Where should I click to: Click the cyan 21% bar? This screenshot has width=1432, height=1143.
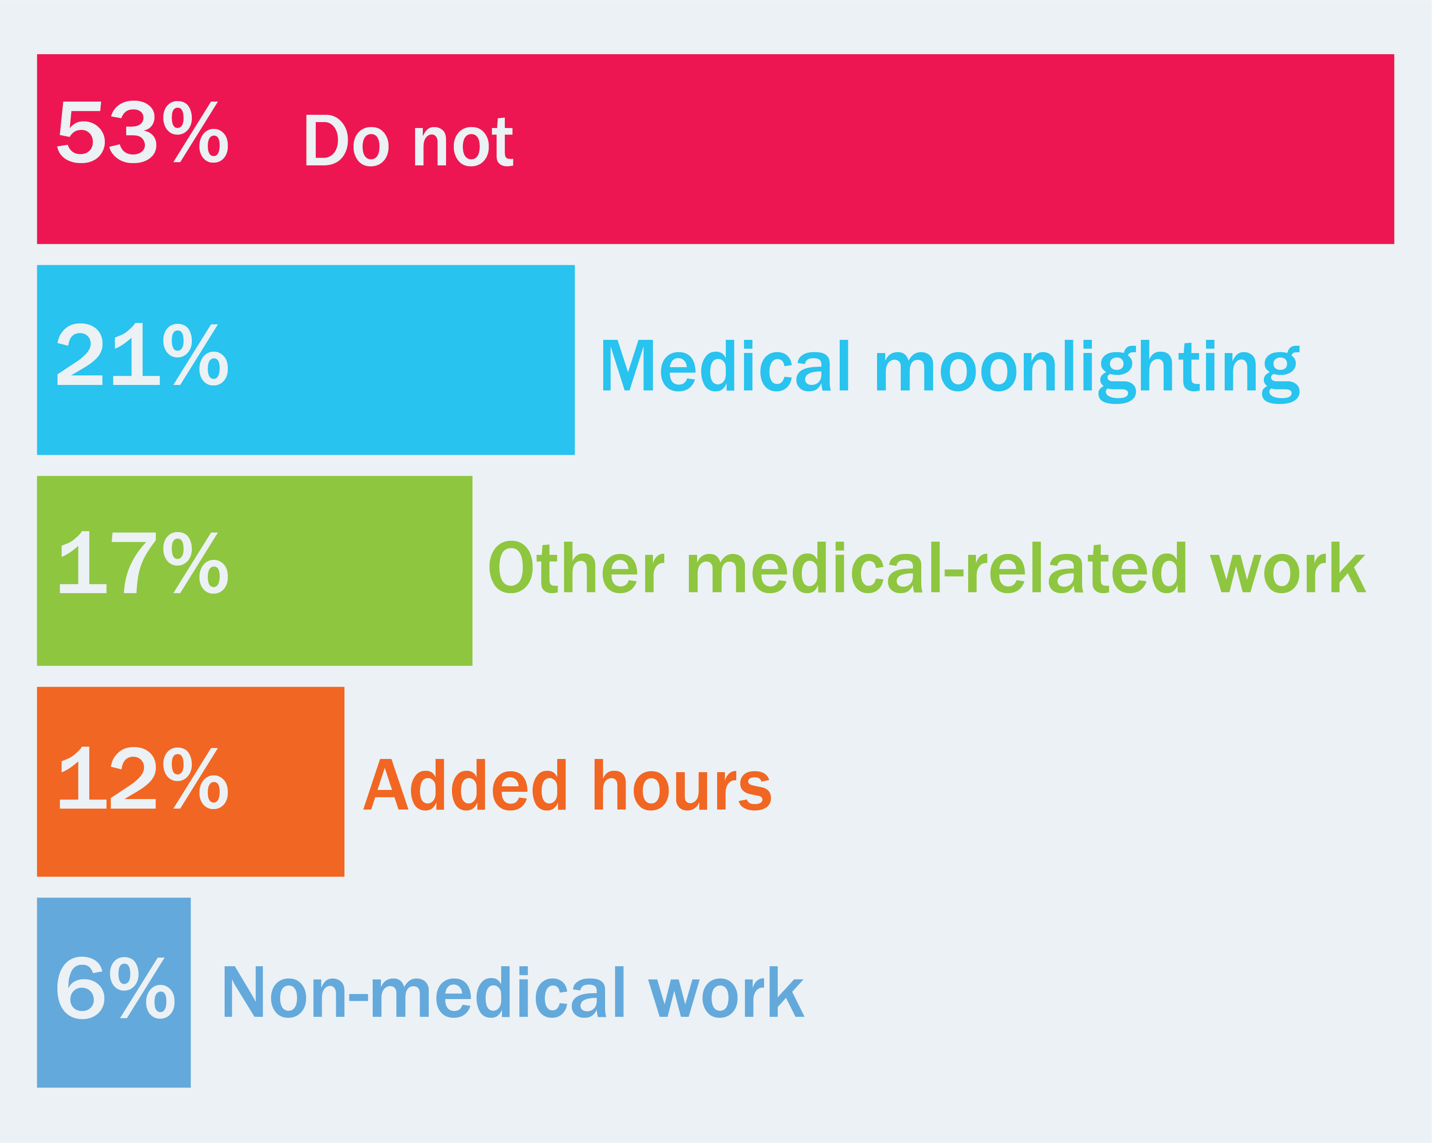306,360
